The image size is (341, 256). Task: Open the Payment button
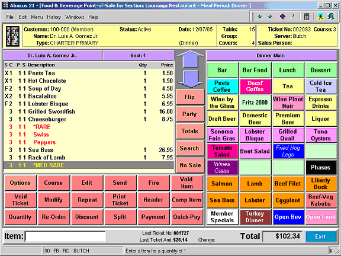coord(153,217)
